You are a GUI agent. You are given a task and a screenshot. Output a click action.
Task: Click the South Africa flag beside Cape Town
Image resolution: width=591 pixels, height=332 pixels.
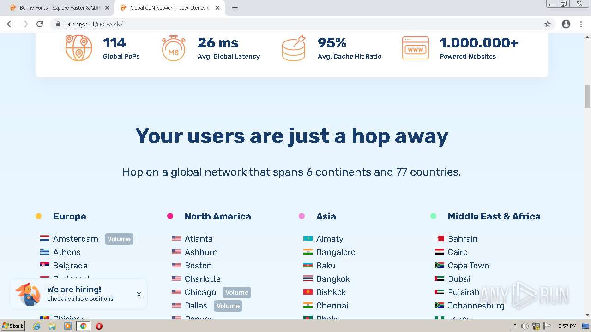[440, 266]
